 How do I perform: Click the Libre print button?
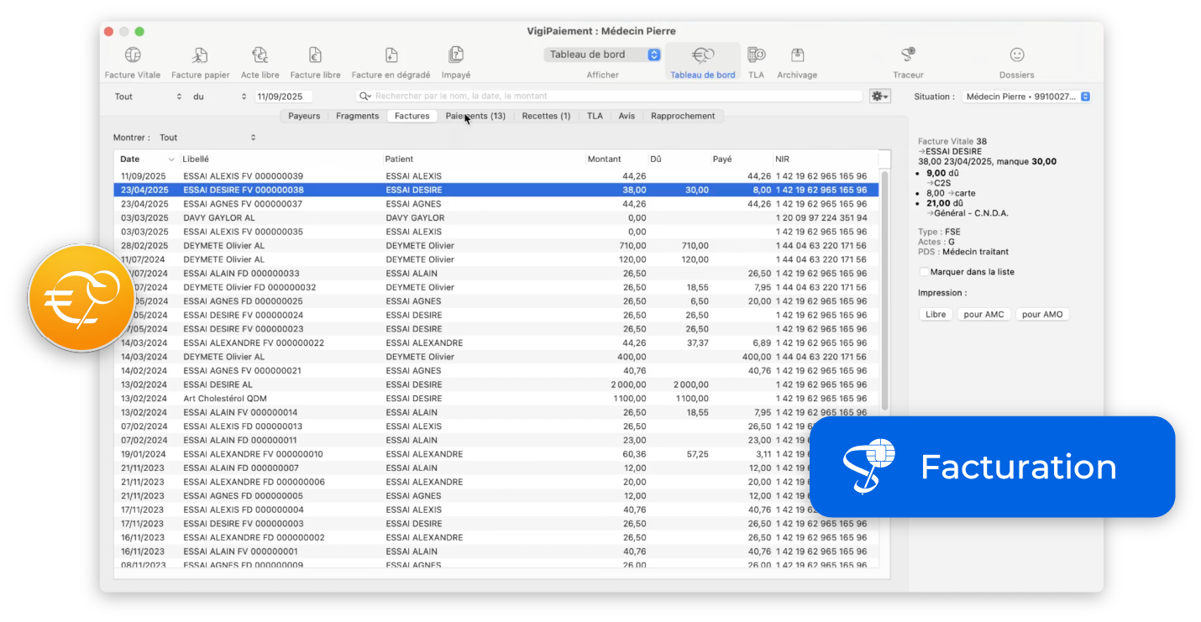pyautogui.click(x=936, y=315)
